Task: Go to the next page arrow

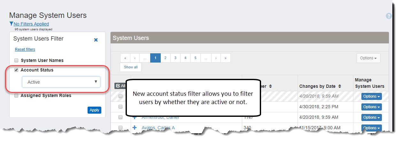Action: (x=216, y=58)
